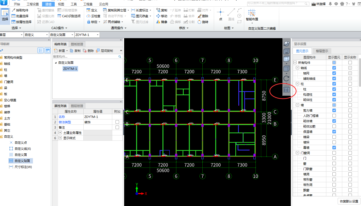This screenshot has height=206, width=361.
Task: Run 云检查 cloud check
Action: coord(93,16)
